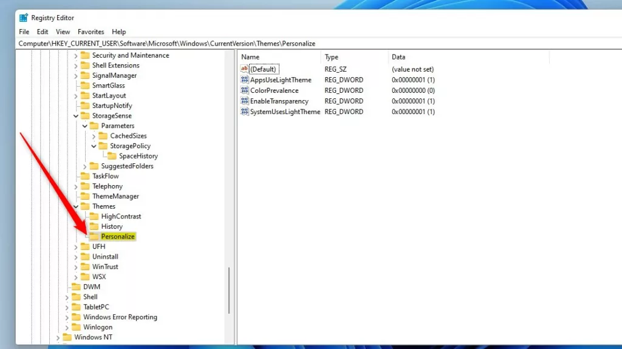
Task: Collapse the StoragePolicy key
Action: pos(94,146)
